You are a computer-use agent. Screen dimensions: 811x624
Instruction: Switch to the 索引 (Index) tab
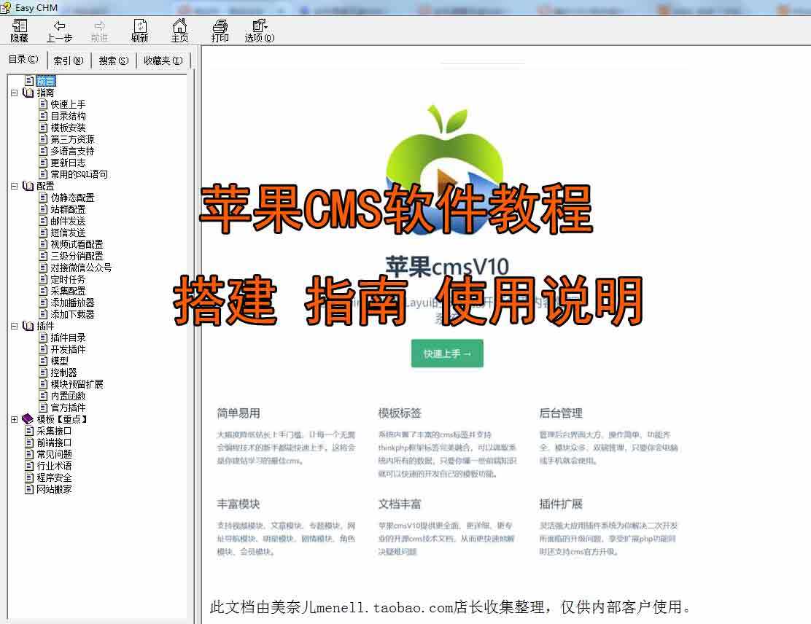pos(69,61)
